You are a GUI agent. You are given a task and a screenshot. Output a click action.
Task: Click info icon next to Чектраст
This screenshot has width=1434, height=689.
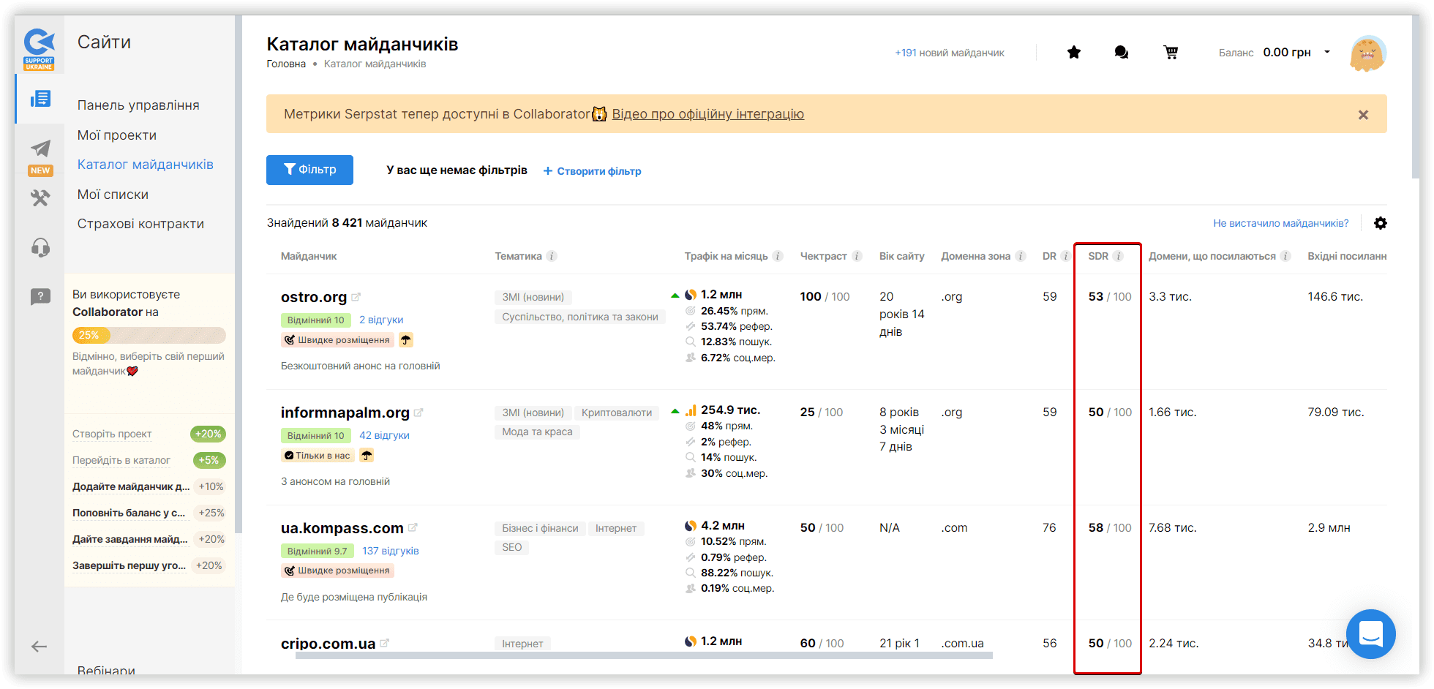(857, 256)
